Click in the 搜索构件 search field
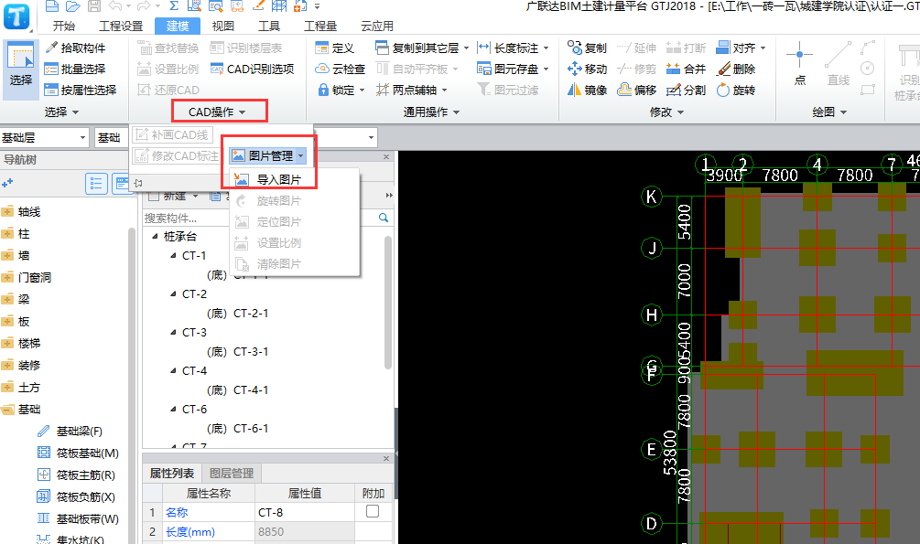This screenshot has width=920, height=544. (x=260, y=219)
